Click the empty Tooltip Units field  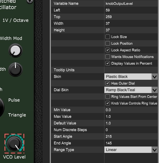point(131,70)
